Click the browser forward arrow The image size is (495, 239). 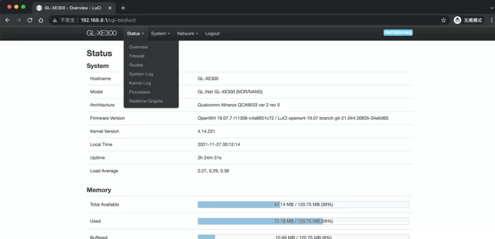(x=19, y=20)
